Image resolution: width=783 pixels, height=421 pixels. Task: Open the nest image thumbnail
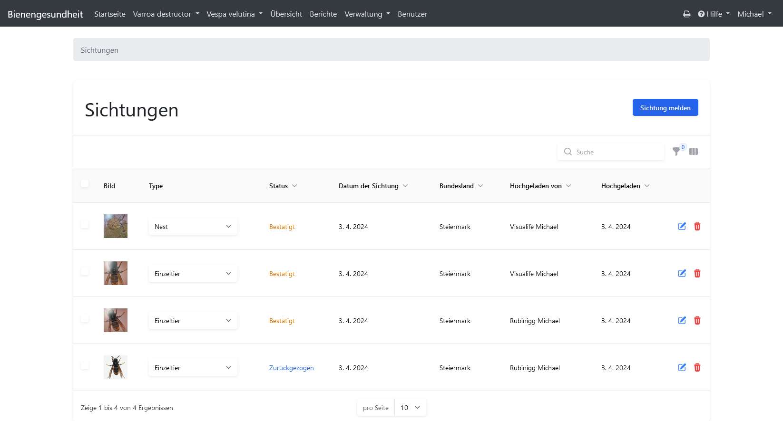click(x=116, y=226)
